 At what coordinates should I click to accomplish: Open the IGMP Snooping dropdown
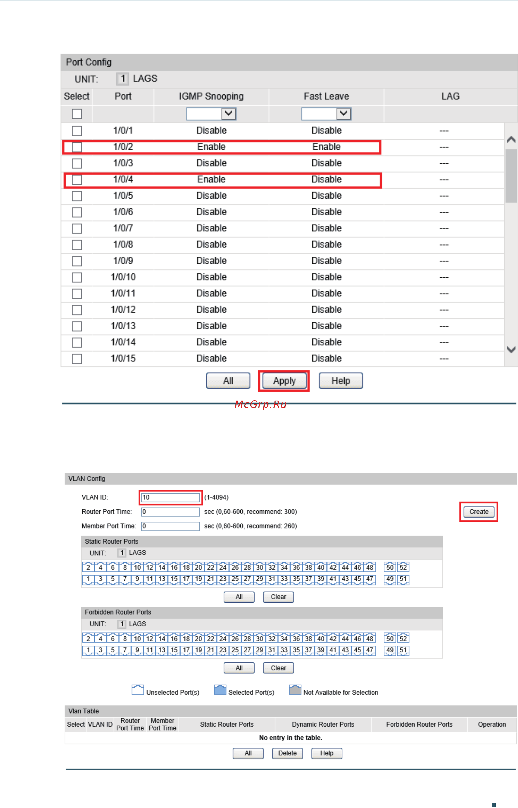211,114
